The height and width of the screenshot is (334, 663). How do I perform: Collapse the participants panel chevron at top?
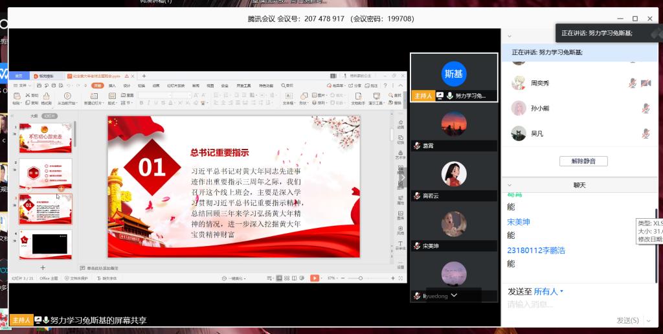point(510,36)
